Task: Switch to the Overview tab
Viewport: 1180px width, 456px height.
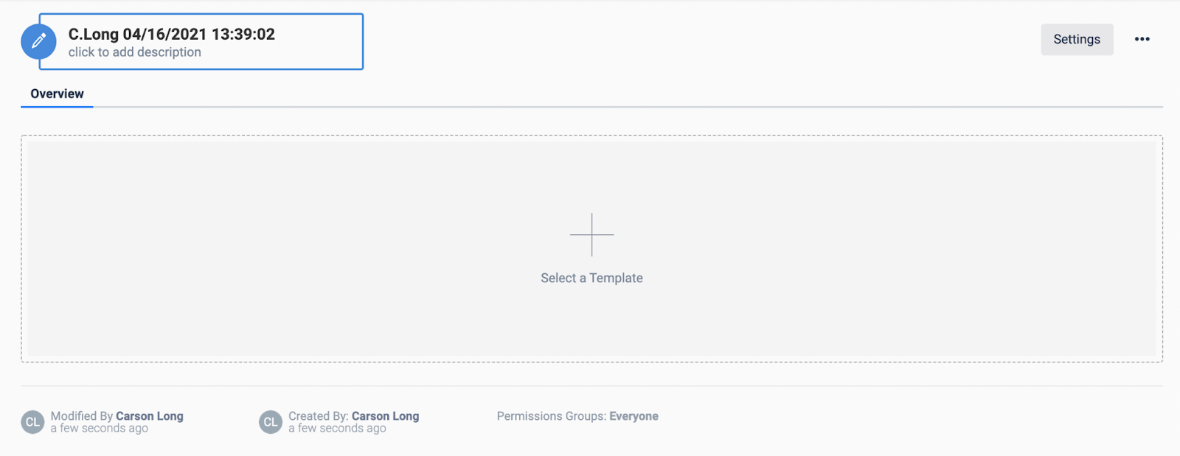Action: 57,94
